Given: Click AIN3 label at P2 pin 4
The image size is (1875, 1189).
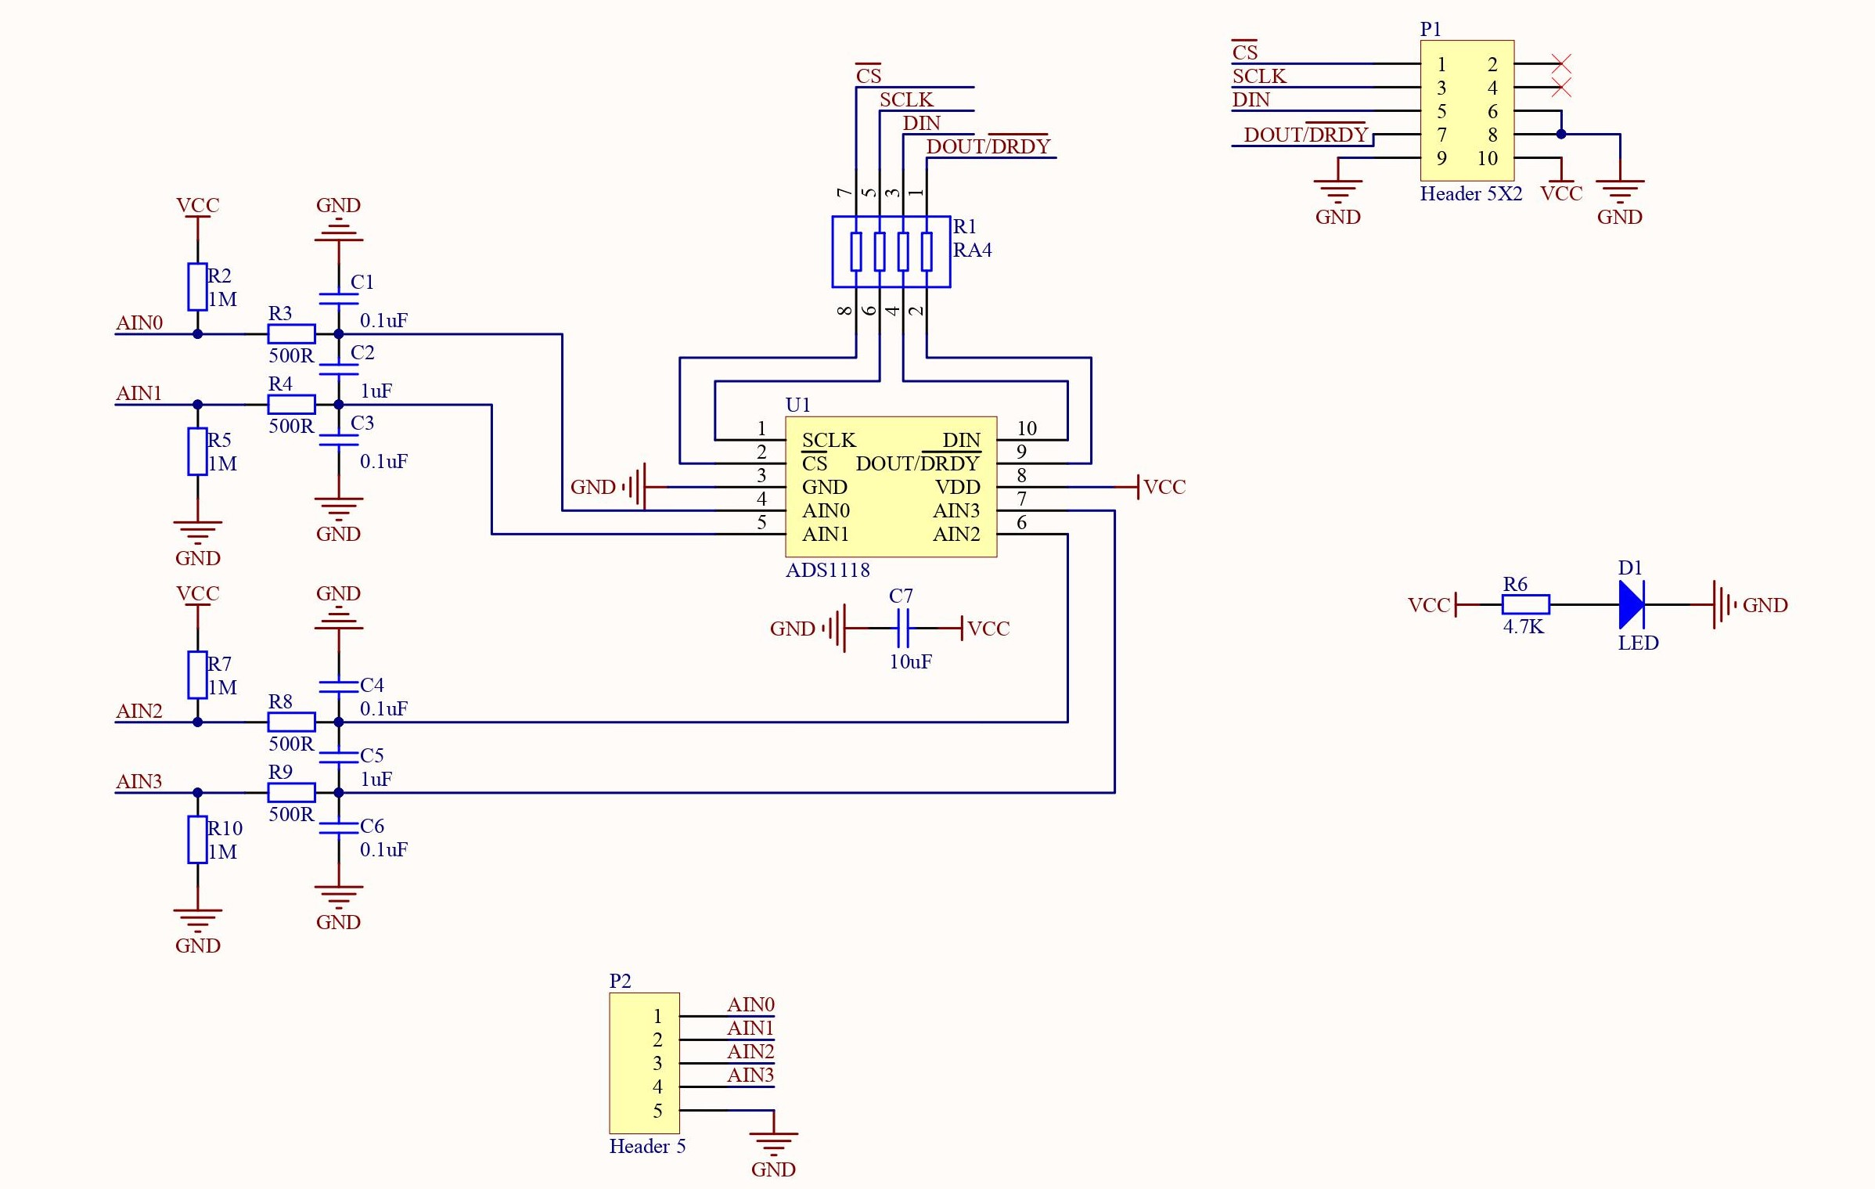Looking at the screenshot, I should pos(750,1075).
